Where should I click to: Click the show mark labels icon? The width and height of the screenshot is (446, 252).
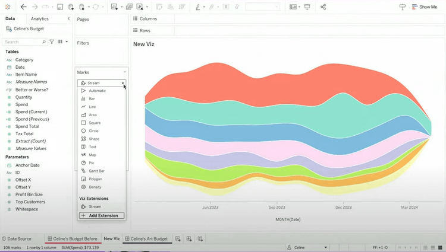(226, 7)
